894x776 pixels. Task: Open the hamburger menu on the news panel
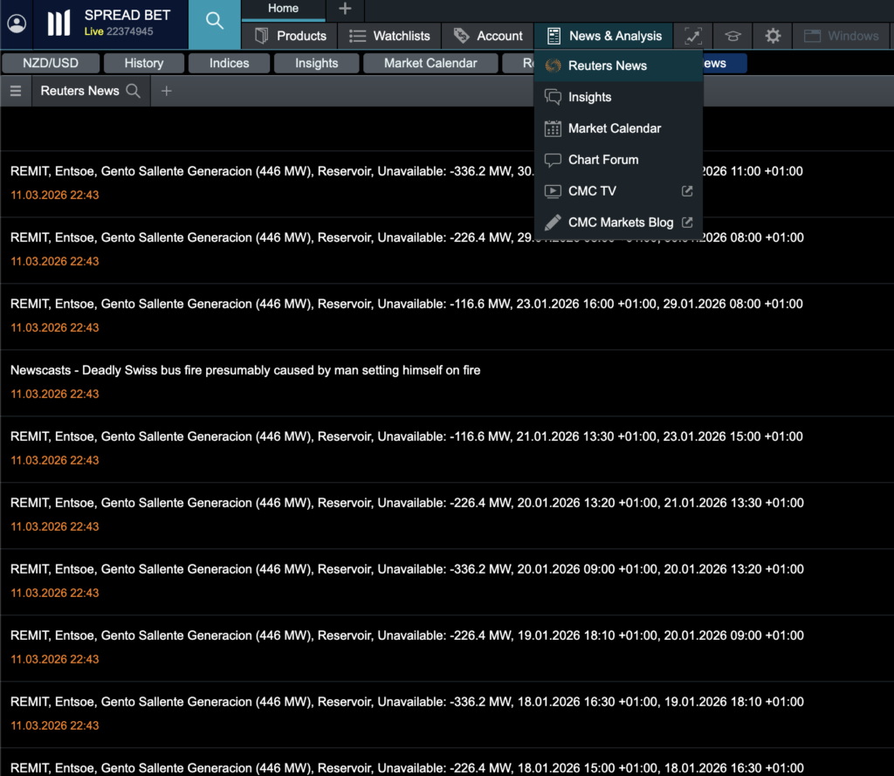click(x=15, y=91)
